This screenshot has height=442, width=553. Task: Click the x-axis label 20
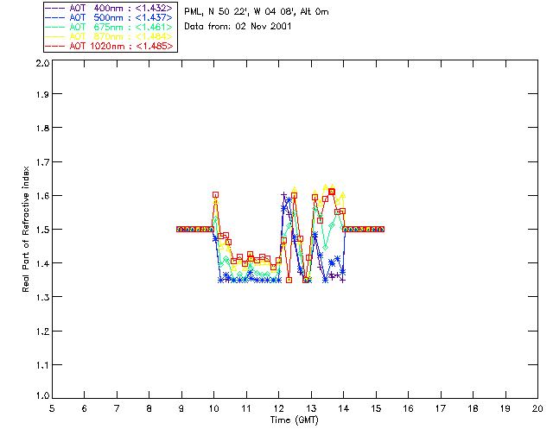coord(537,408)
